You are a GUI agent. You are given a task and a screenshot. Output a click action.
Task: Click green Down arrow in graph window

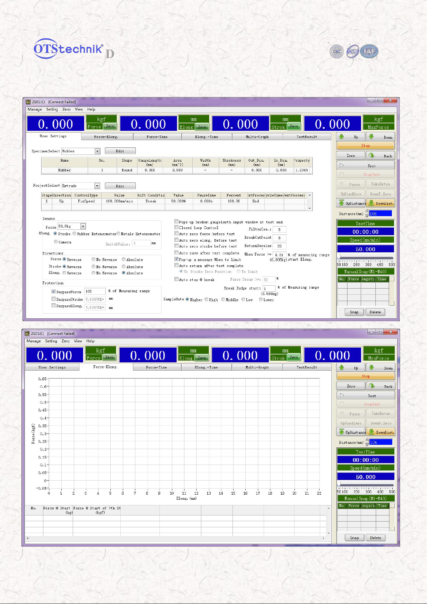pyautogui.click(x=380, y=367)
